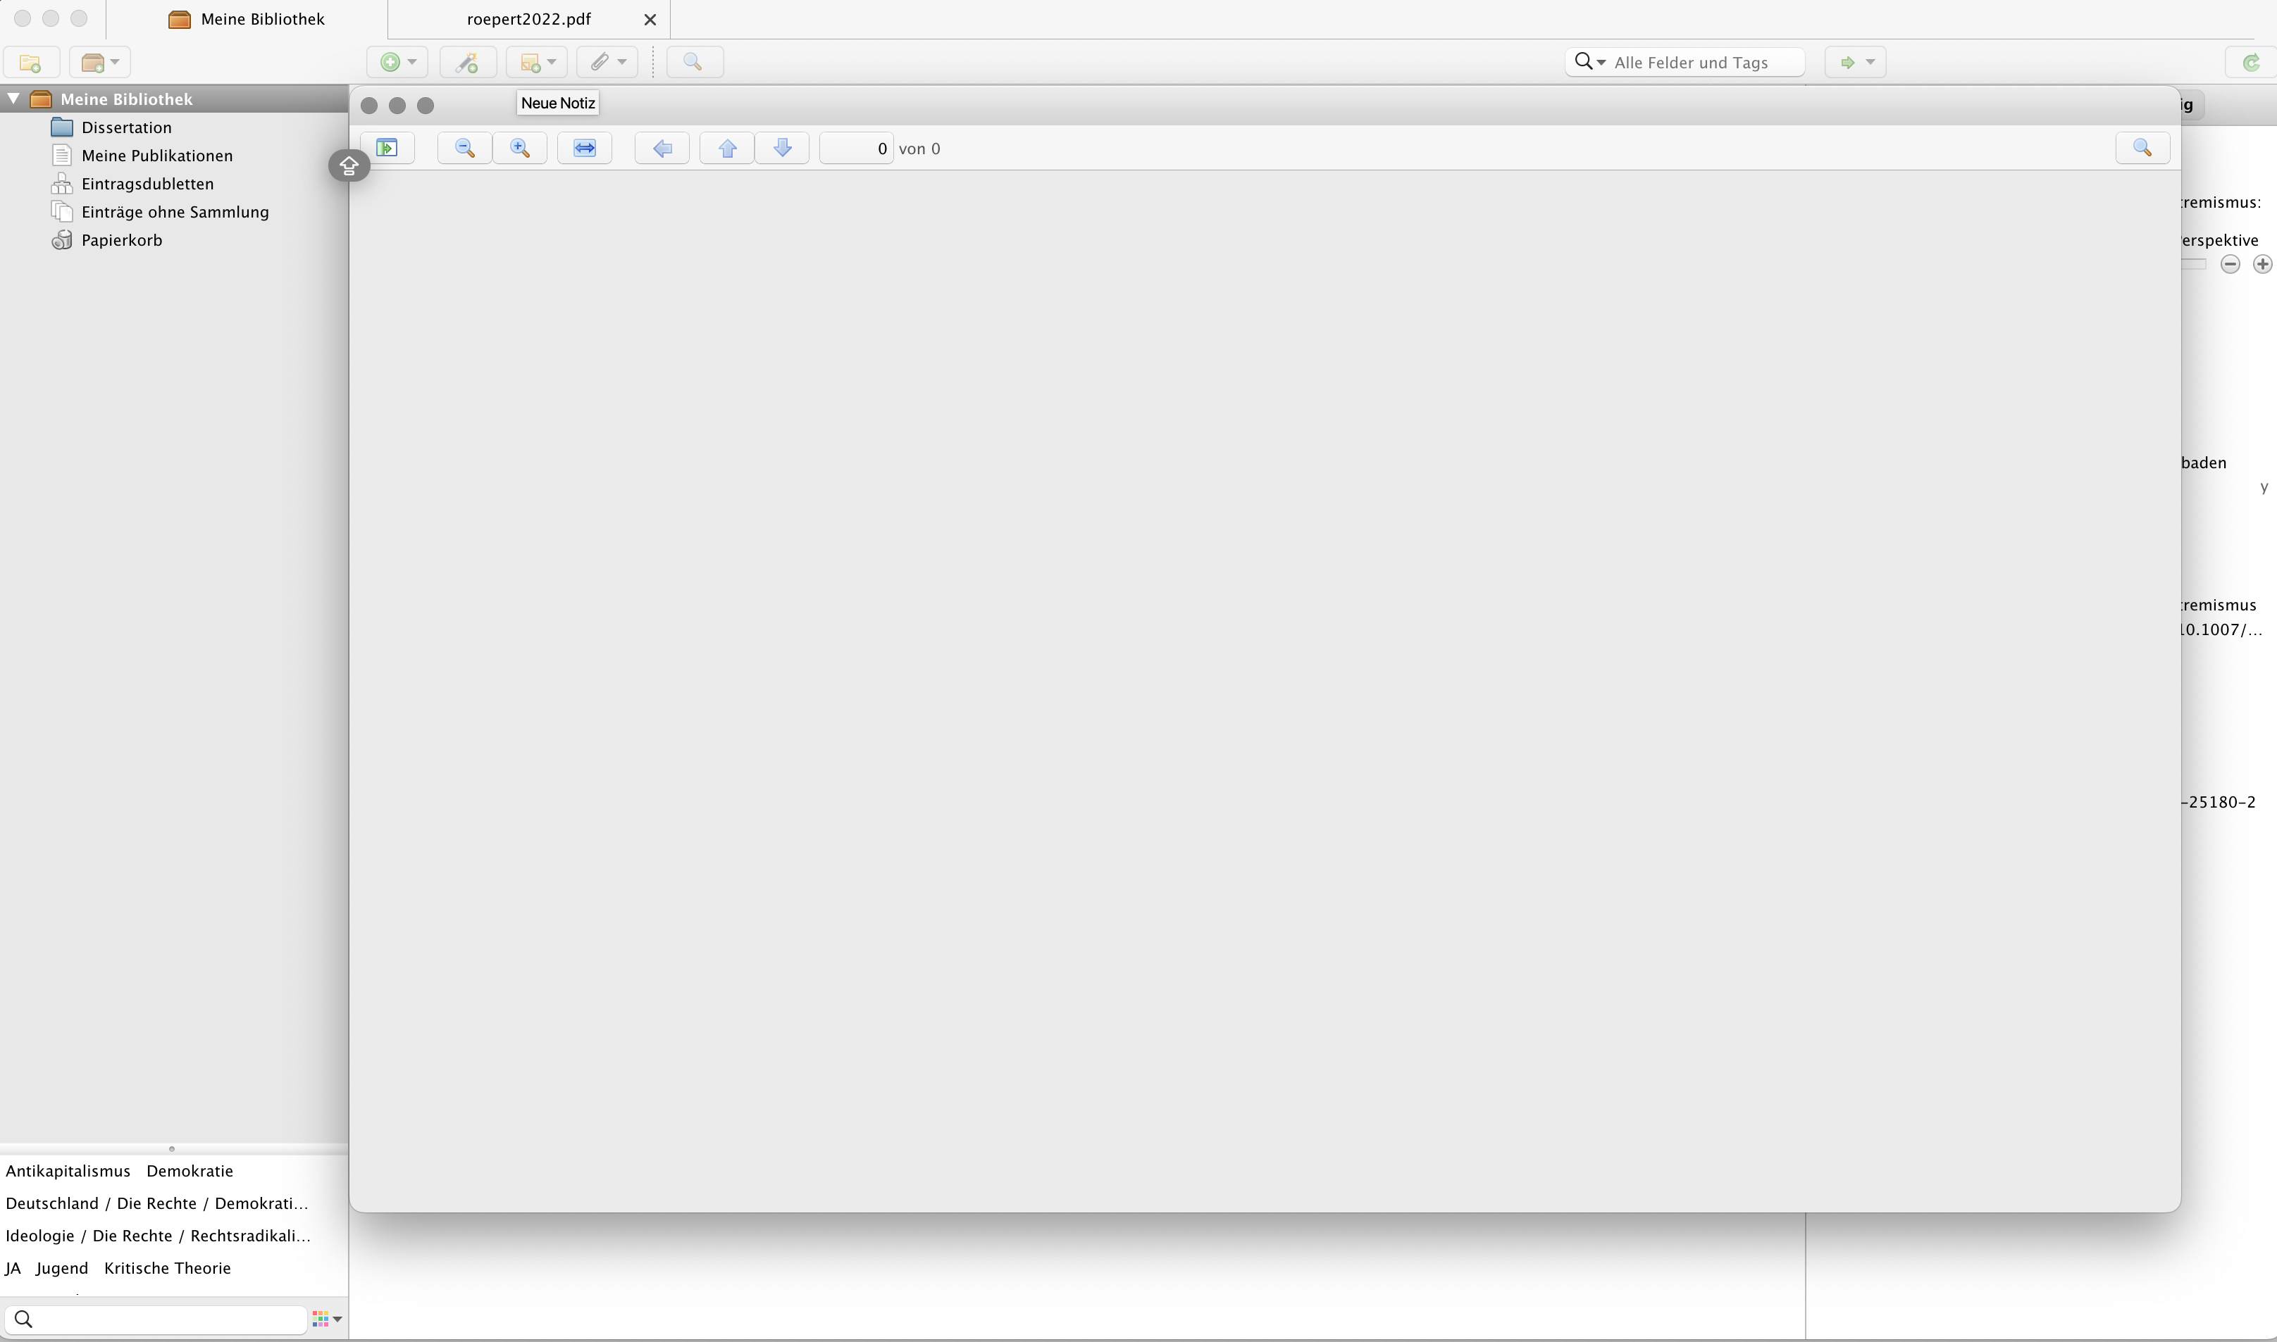Click the new collection folder icon

click(31, 63)
